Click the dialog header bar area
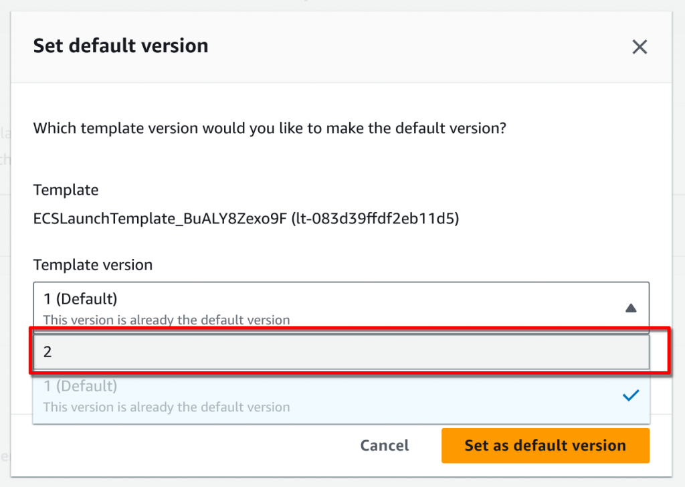 pos(341,47)
